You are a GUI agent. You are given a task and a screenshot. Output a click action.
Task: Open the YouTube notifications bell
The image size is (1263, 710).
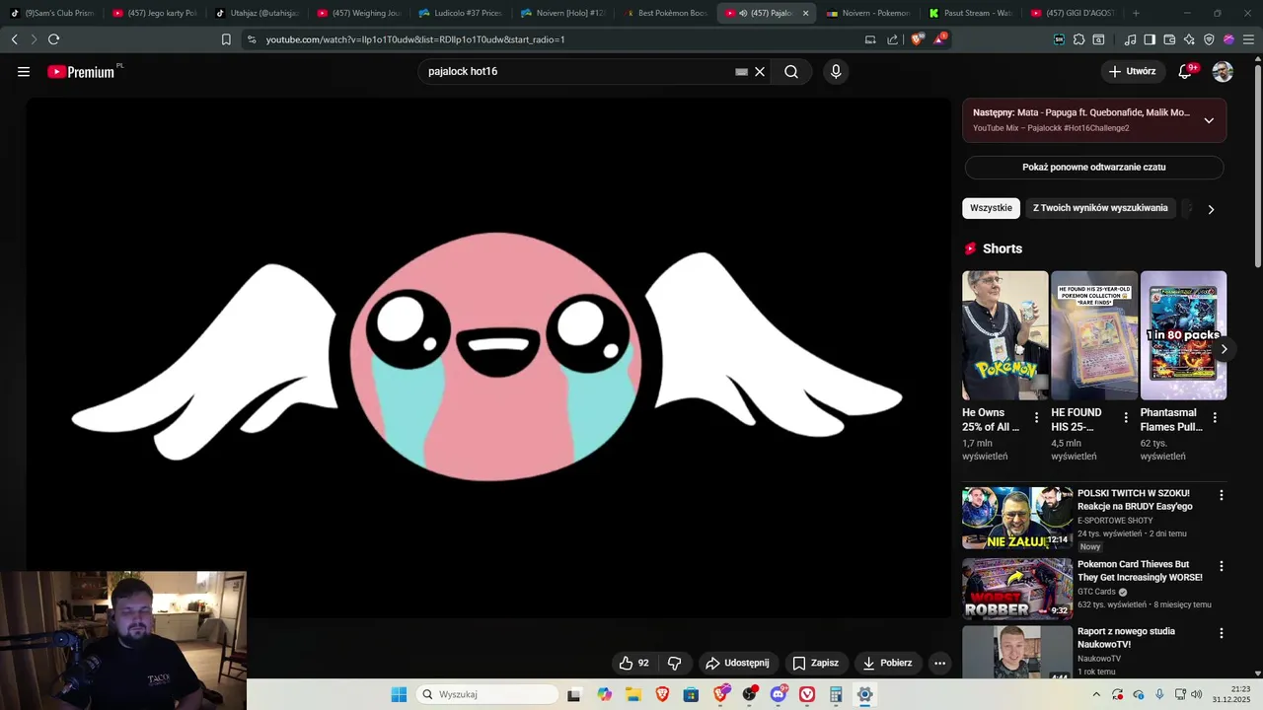(x=1187, y=71)
